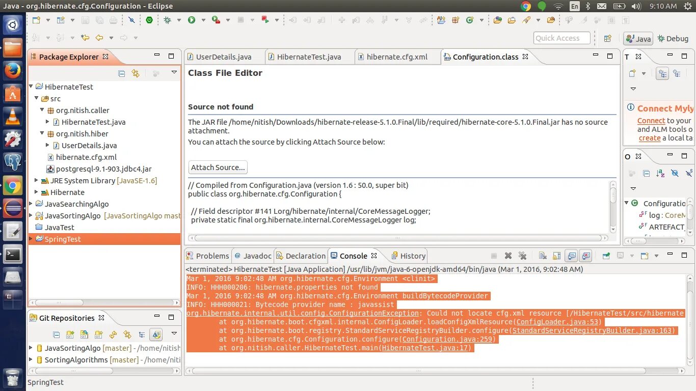Viewport: 696px width, 391px height.
Task: Toggle Hide Static Members in Outline view
Action: (689, 173)
